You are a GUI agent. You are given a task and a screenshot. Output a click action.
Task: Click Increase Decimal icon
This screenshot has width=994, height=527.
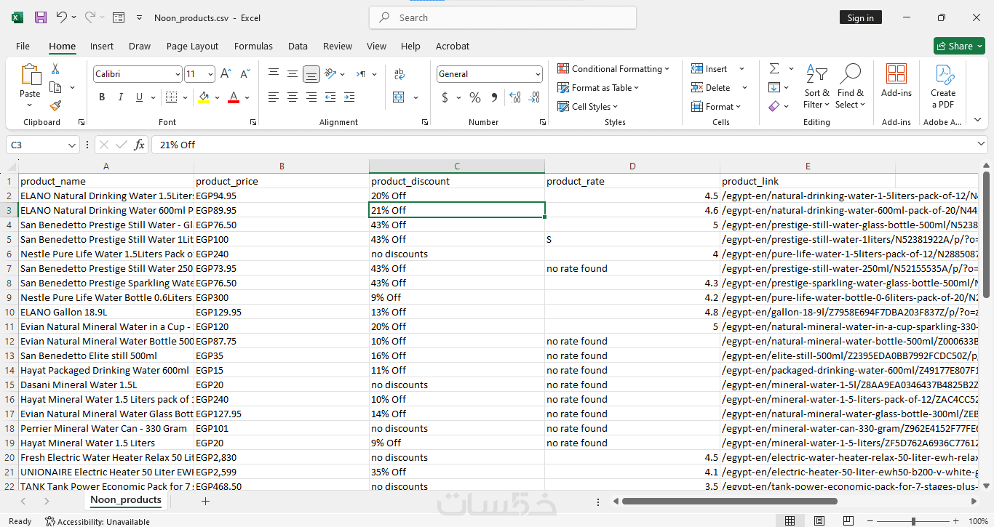[x=515, y=97]
